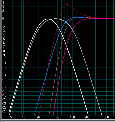The width and height of the screenshot is (115, 122).
Task: Click the 100 label on the frequency axis
Action: pyautogui.click(x=72, y=117)
